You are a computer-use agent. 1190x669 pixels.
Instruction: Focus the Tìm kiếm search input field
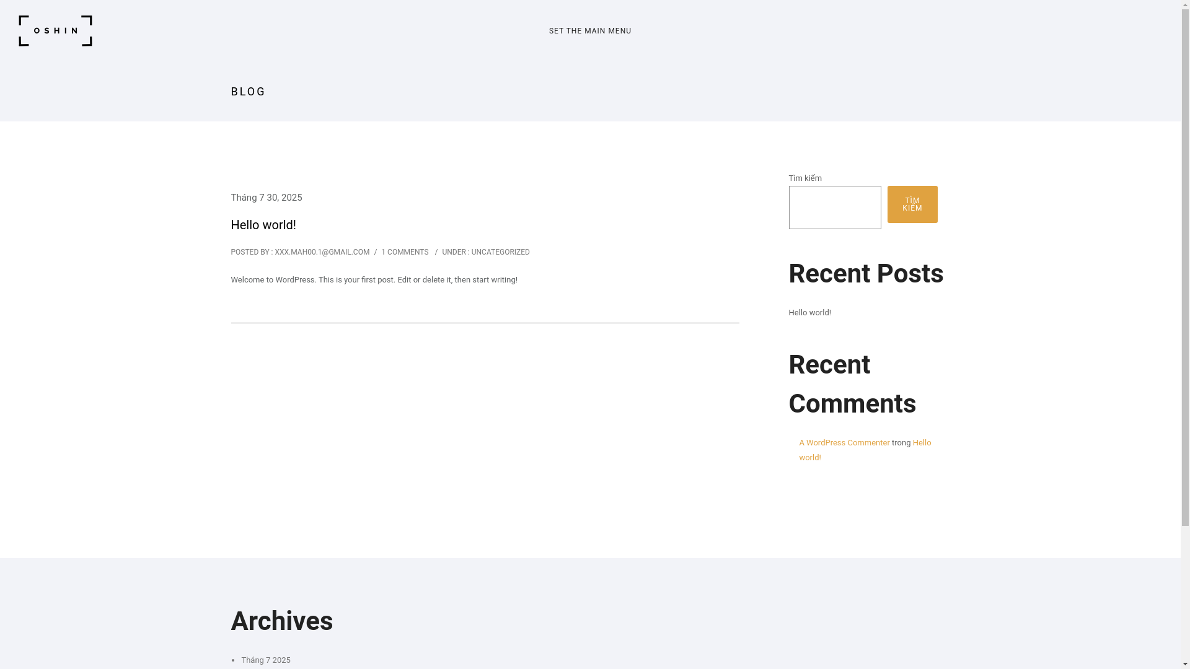(x=835, y=208)
